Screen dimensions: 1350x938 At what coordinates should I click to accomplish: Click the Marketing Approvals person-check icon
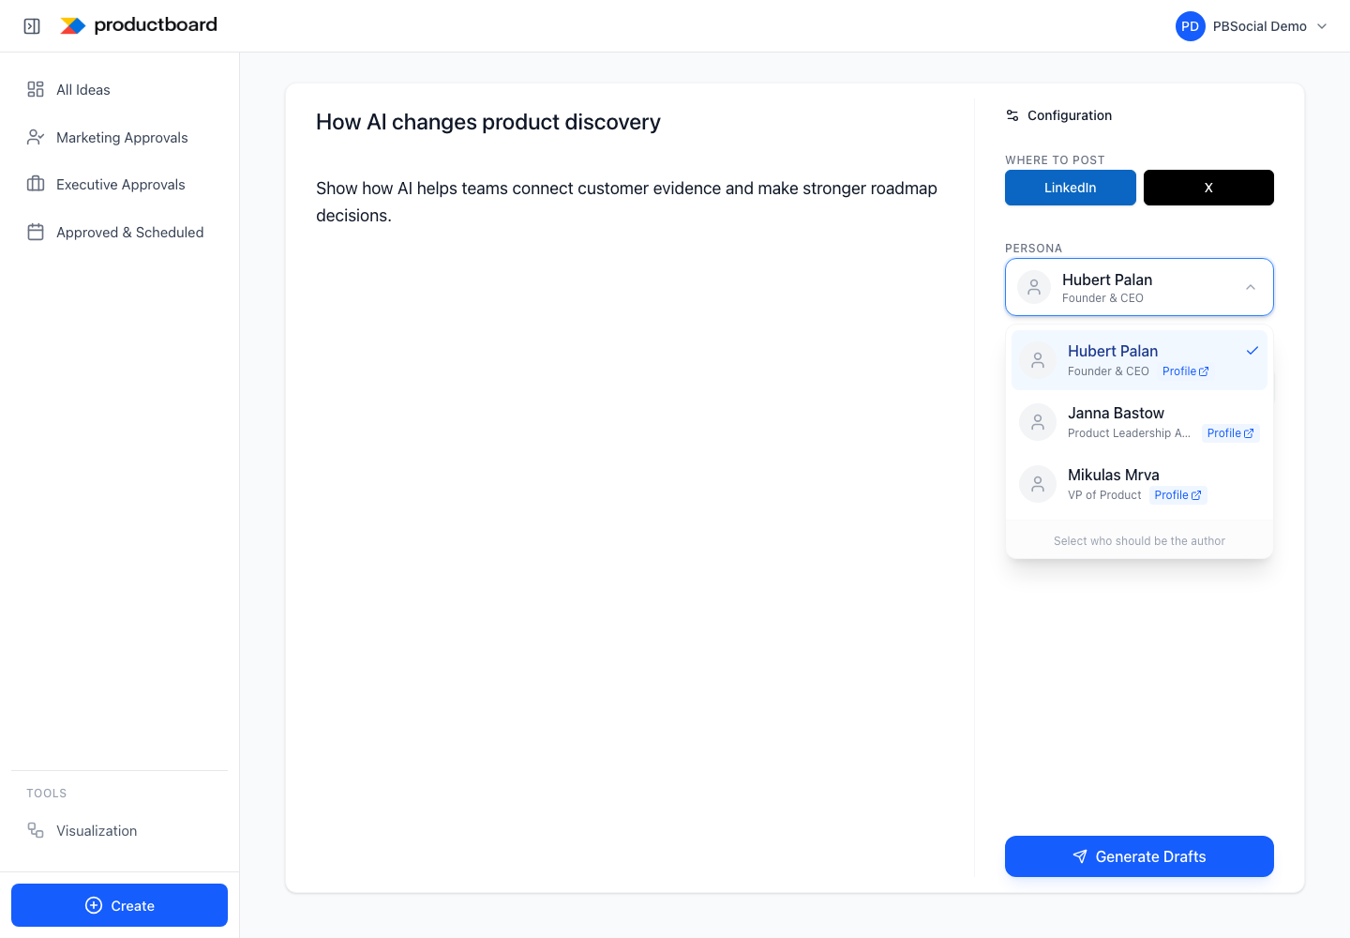click(x=36, y=137)
